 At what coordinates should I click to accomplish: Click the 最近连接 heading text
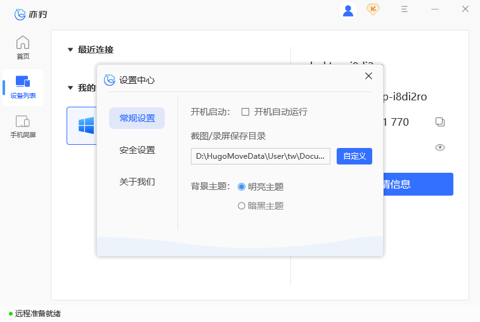click(96, 50)
